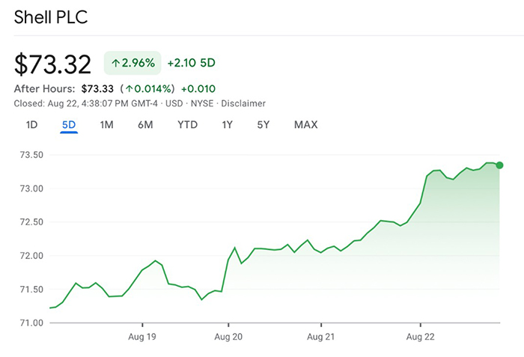Select the 1D time range tab

pyautogui.click(x=31, y=125)
